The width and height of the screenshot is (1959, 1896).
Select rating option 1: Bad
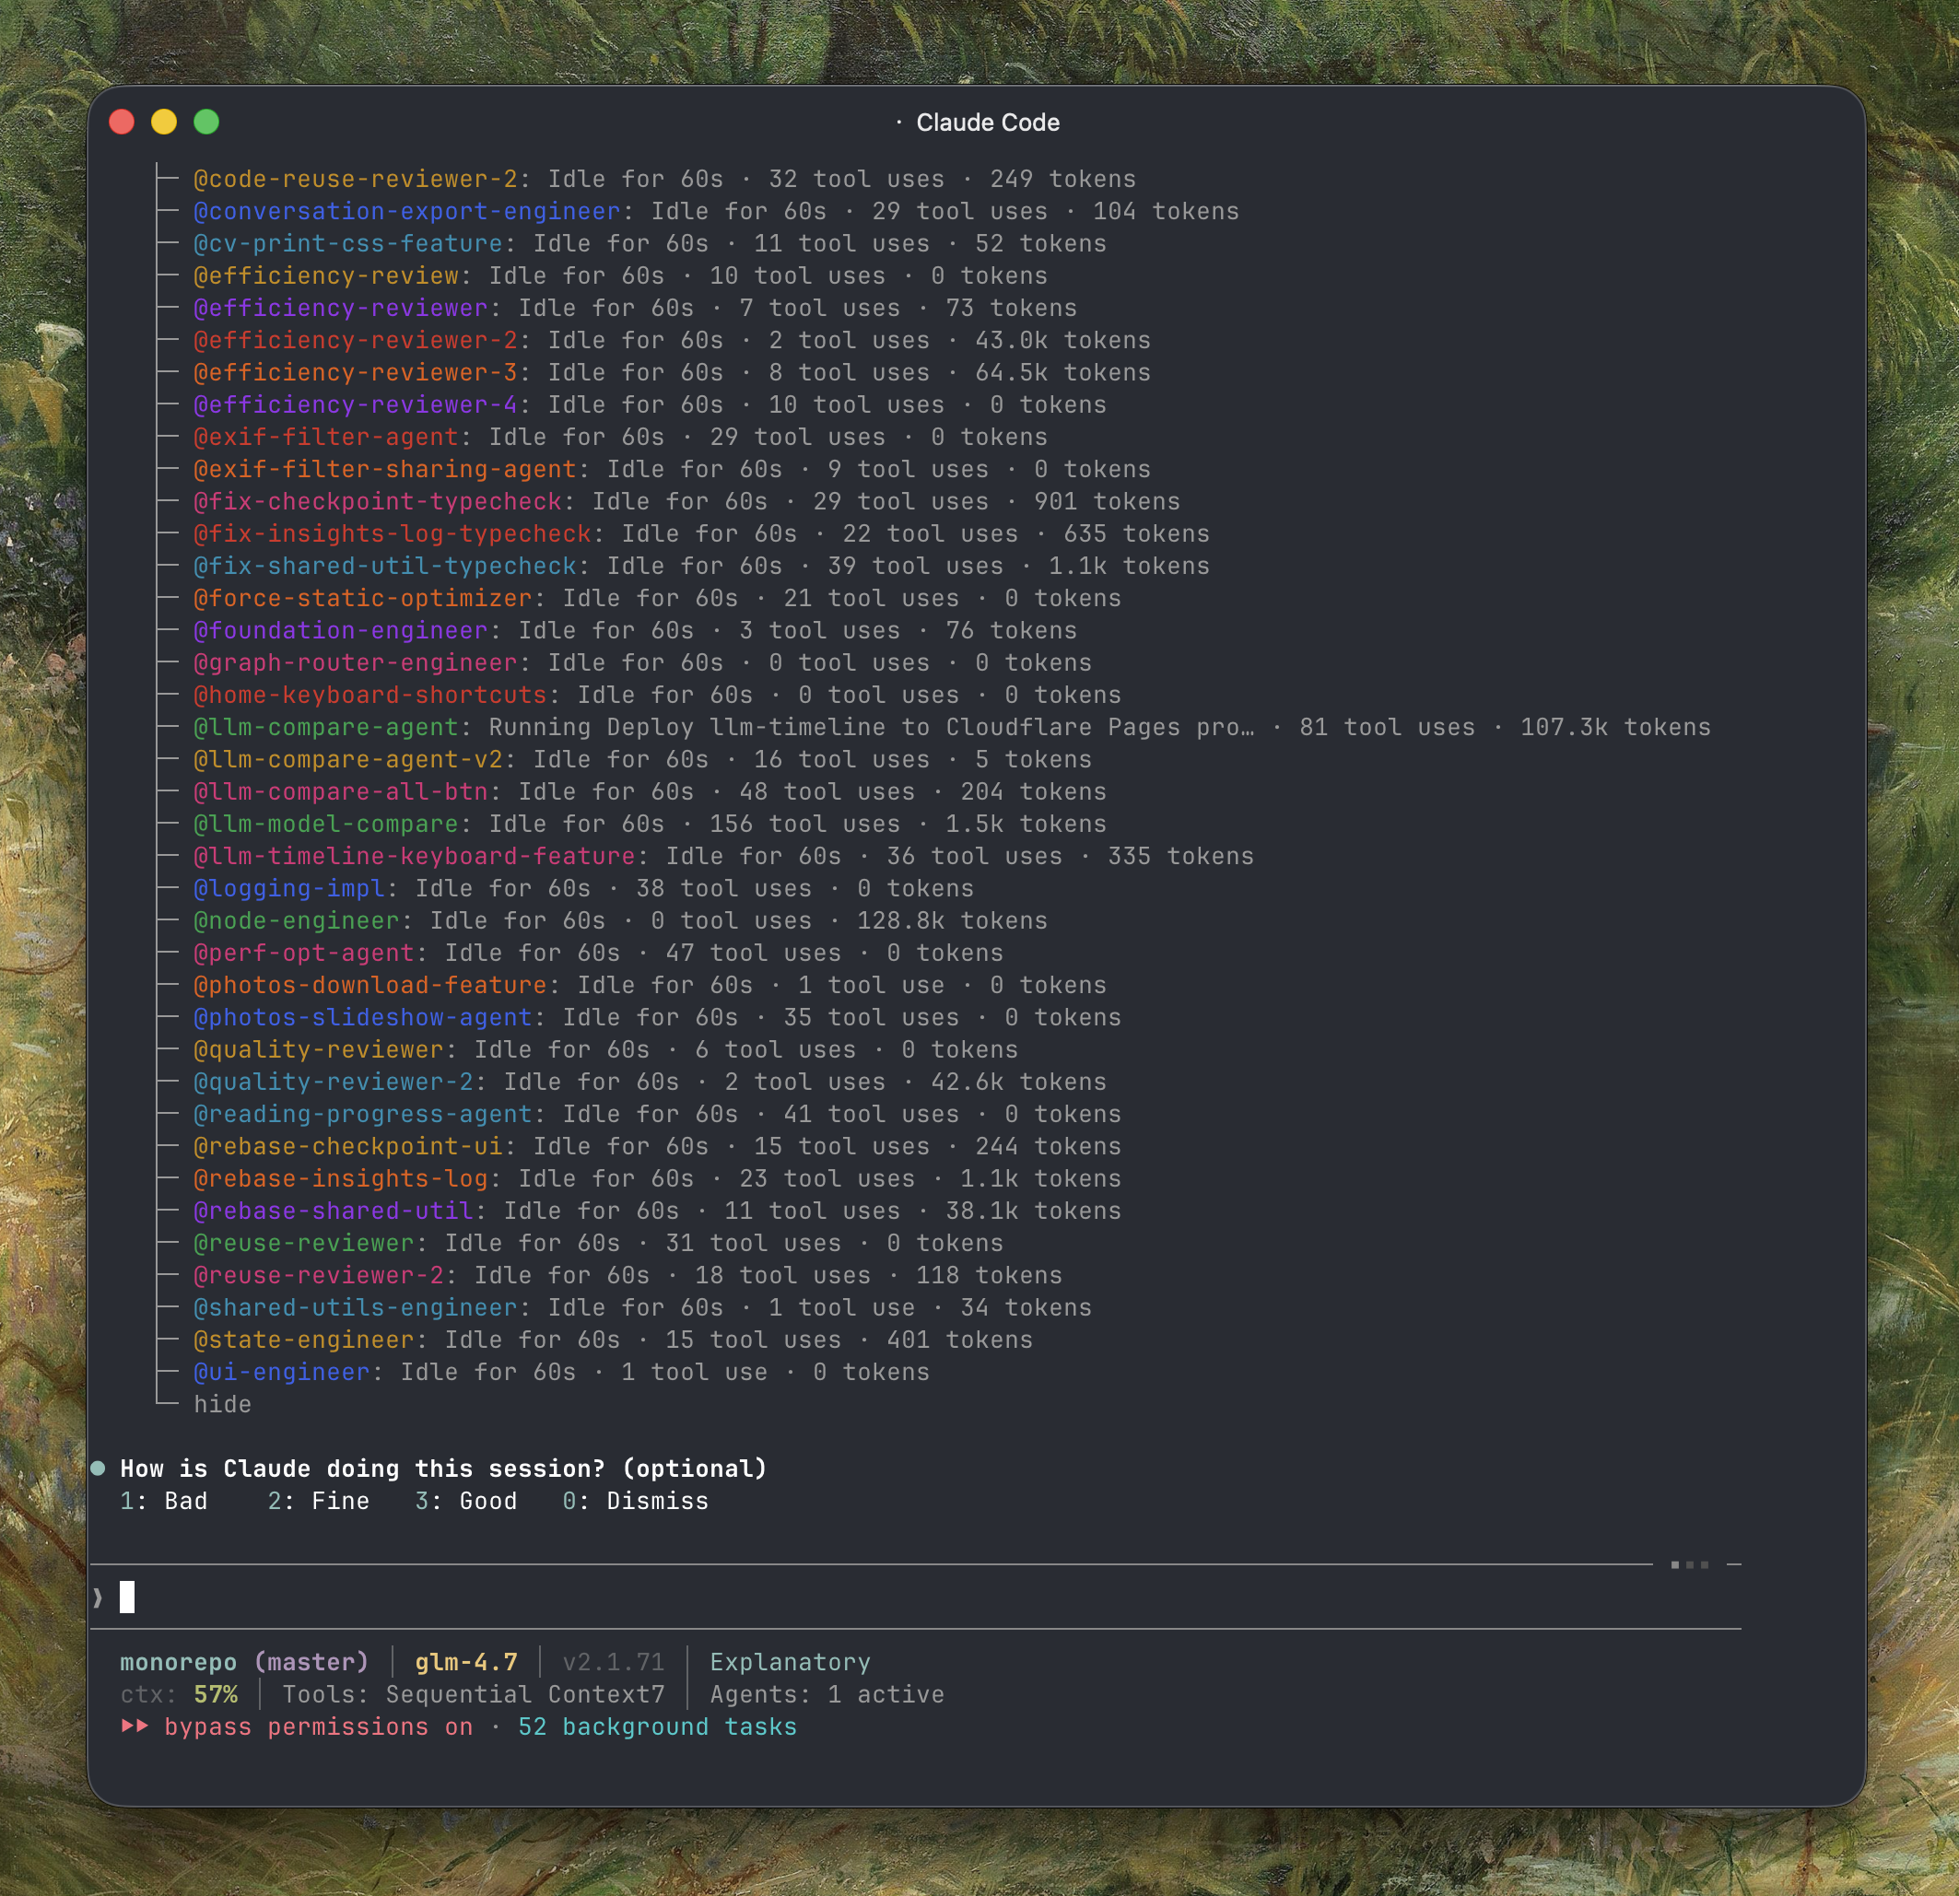pos(164,1501)
